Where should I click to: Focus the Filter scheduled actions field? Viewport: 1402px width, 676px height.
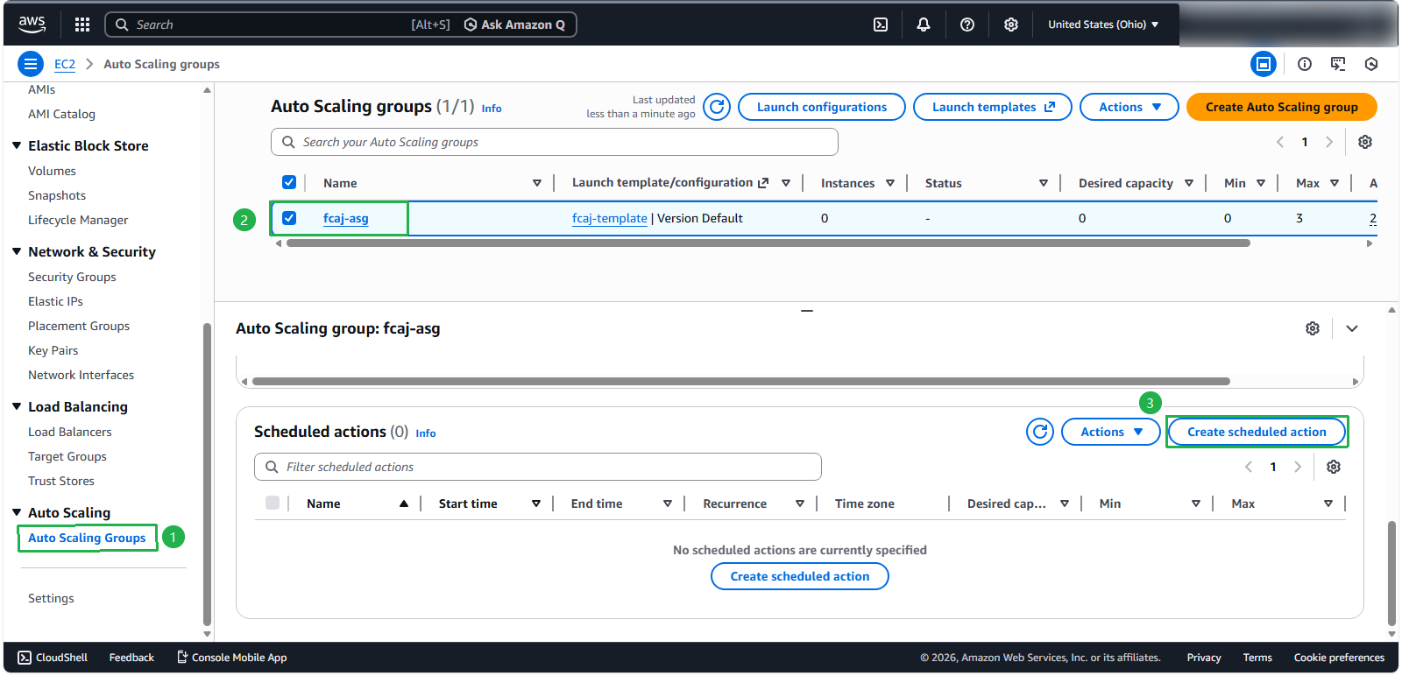click(x=538, y=467)
